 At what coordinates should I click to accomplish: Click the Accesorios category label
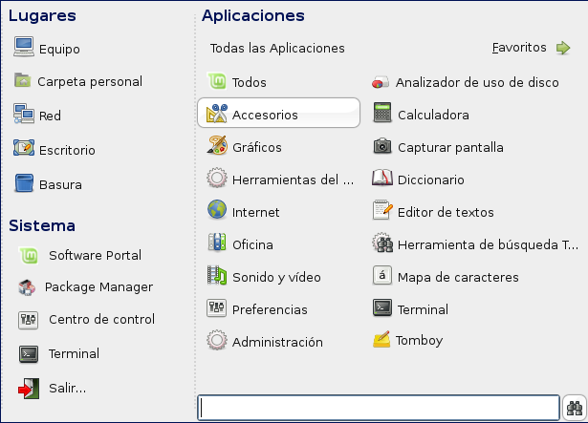coord(265,115)
